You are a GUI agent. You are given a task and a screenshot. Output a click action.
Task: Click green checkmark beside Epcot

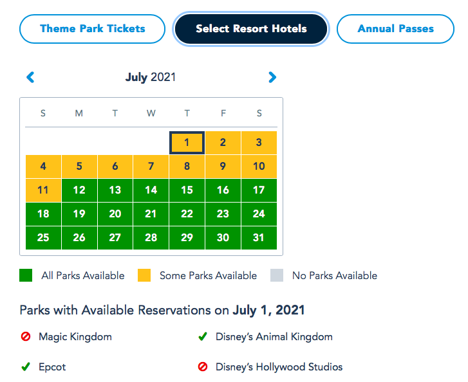point(26,367)
